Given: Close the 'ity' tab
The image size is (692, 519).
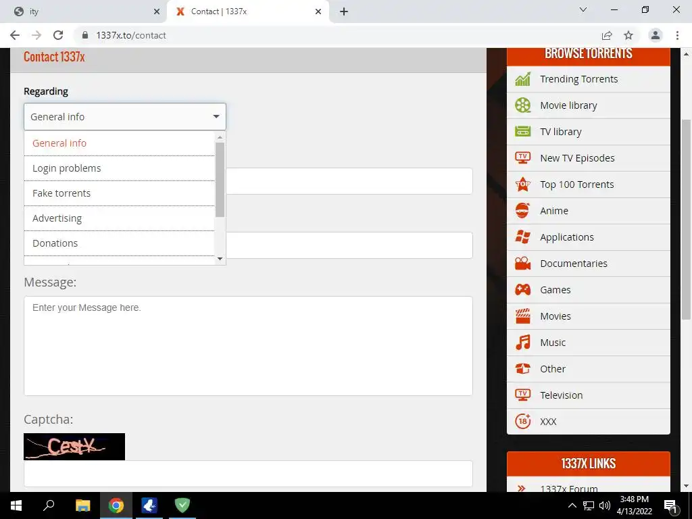Looking at the screenshot, I should tap(157, 12).
